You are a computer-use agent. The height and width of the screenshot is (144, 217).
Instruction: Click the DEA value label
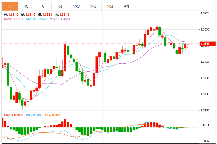coord(53,115)
